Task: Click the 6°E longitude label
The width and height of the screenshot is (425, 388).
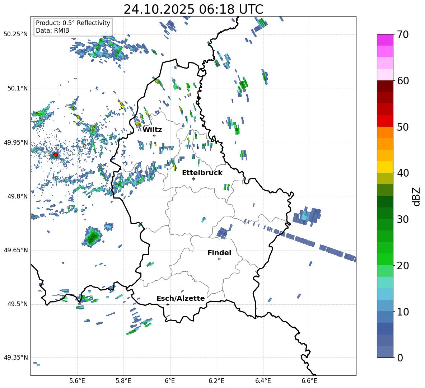Action: click(170, 381)
